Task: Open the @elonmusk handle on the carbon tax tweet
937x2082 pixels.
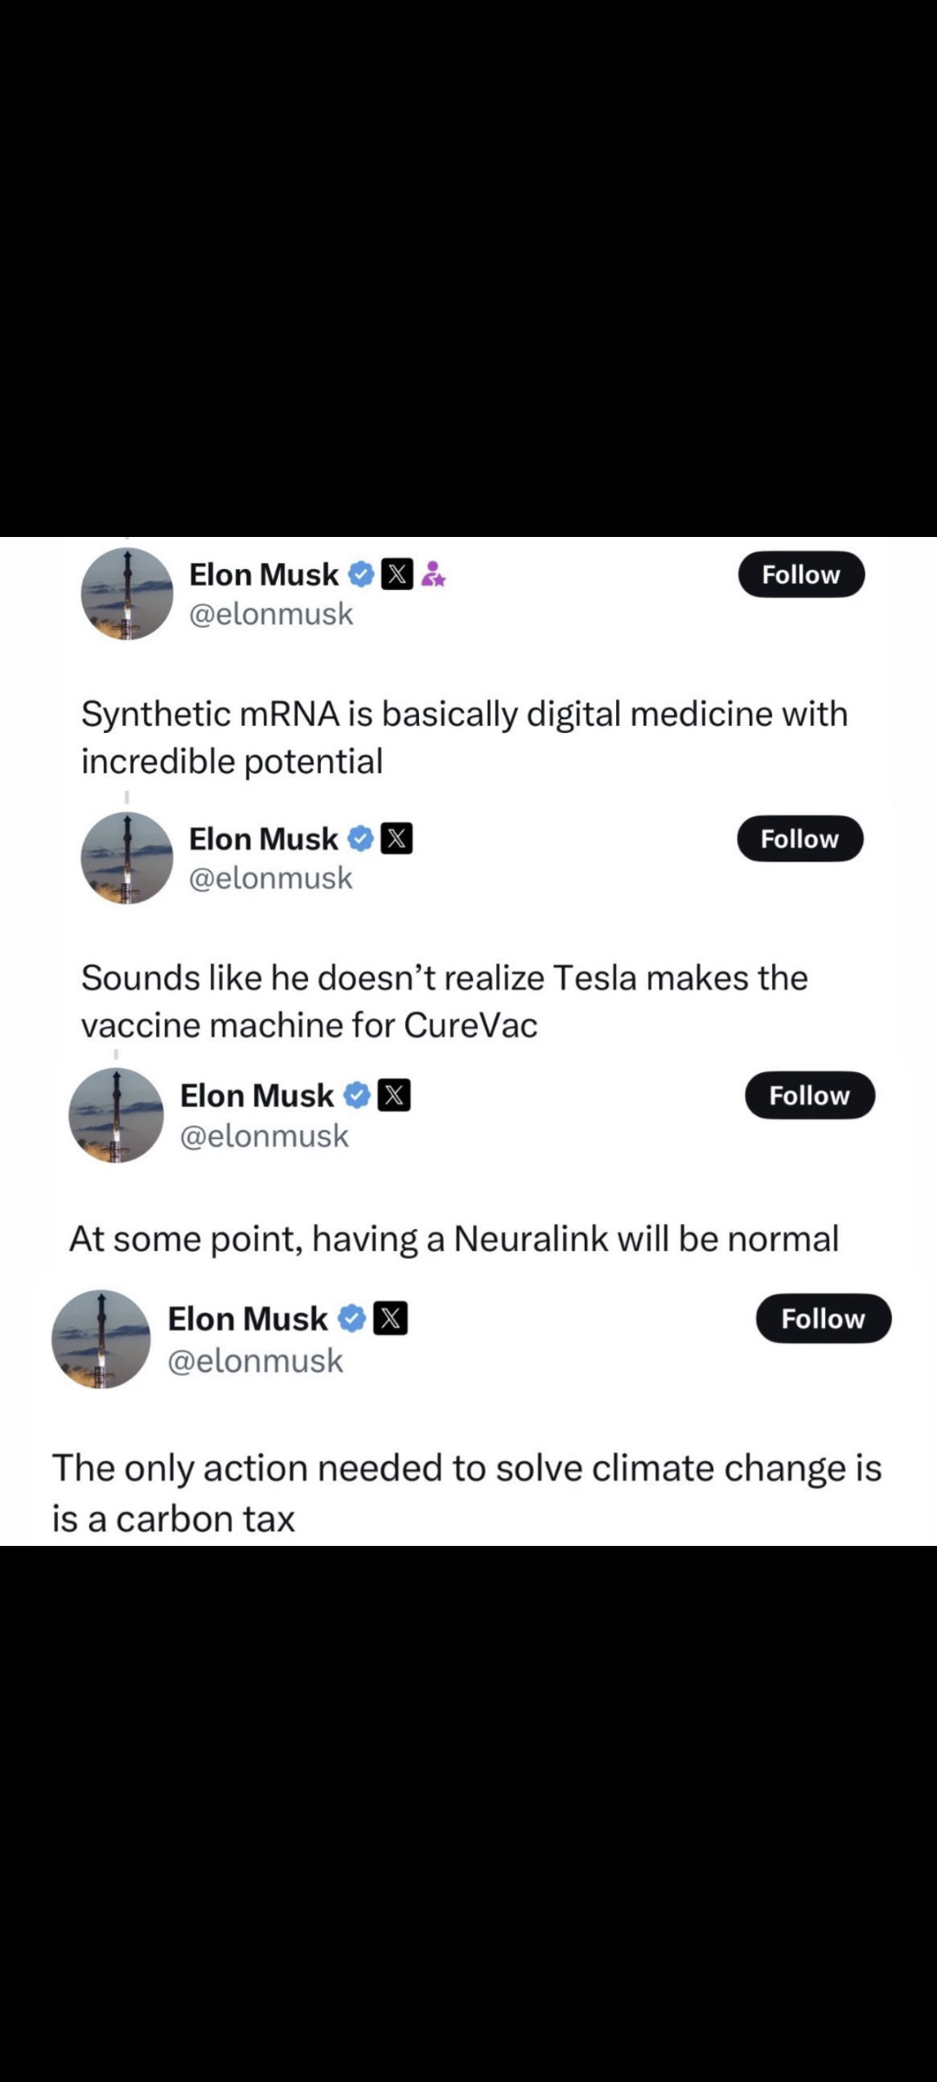Action: 255,1361
